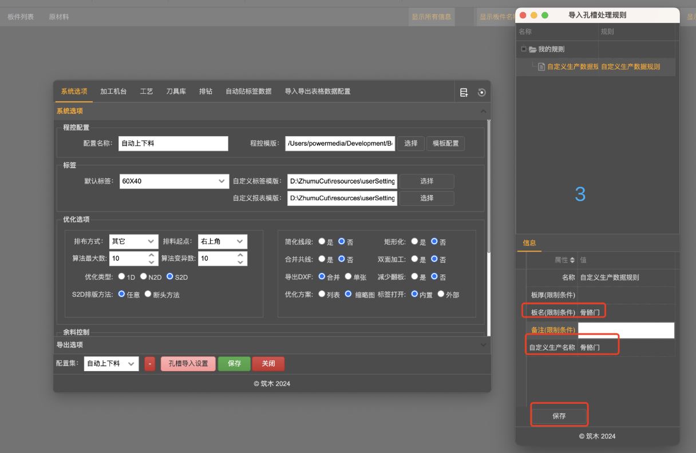Select 是 for 简化线段 option

coord(322,241)
